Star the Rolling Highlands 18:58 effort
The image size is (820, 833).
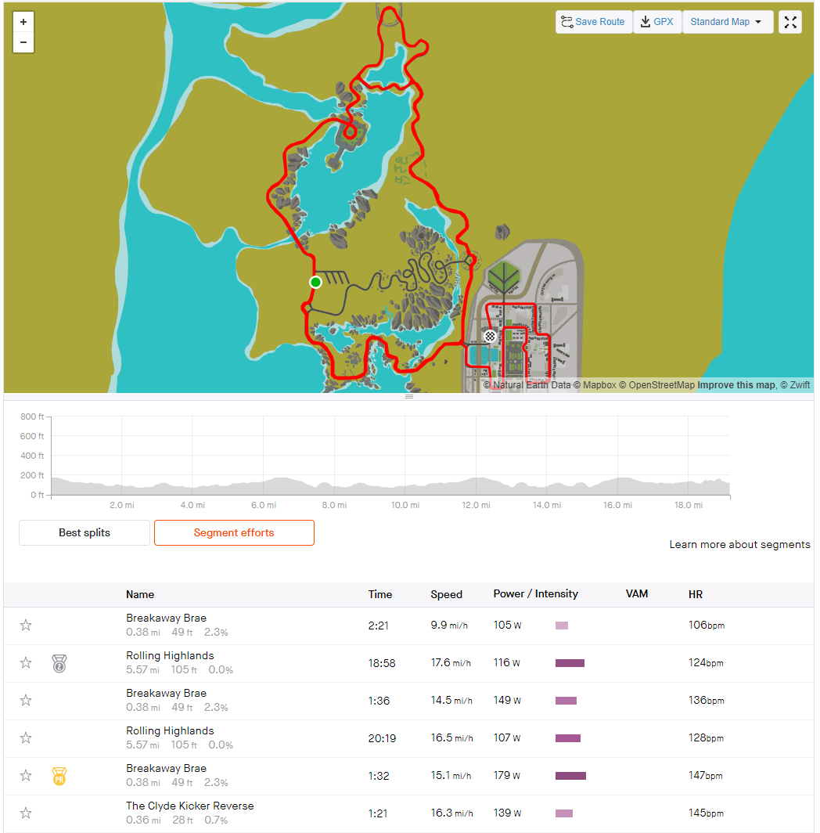tap(26, 663)
